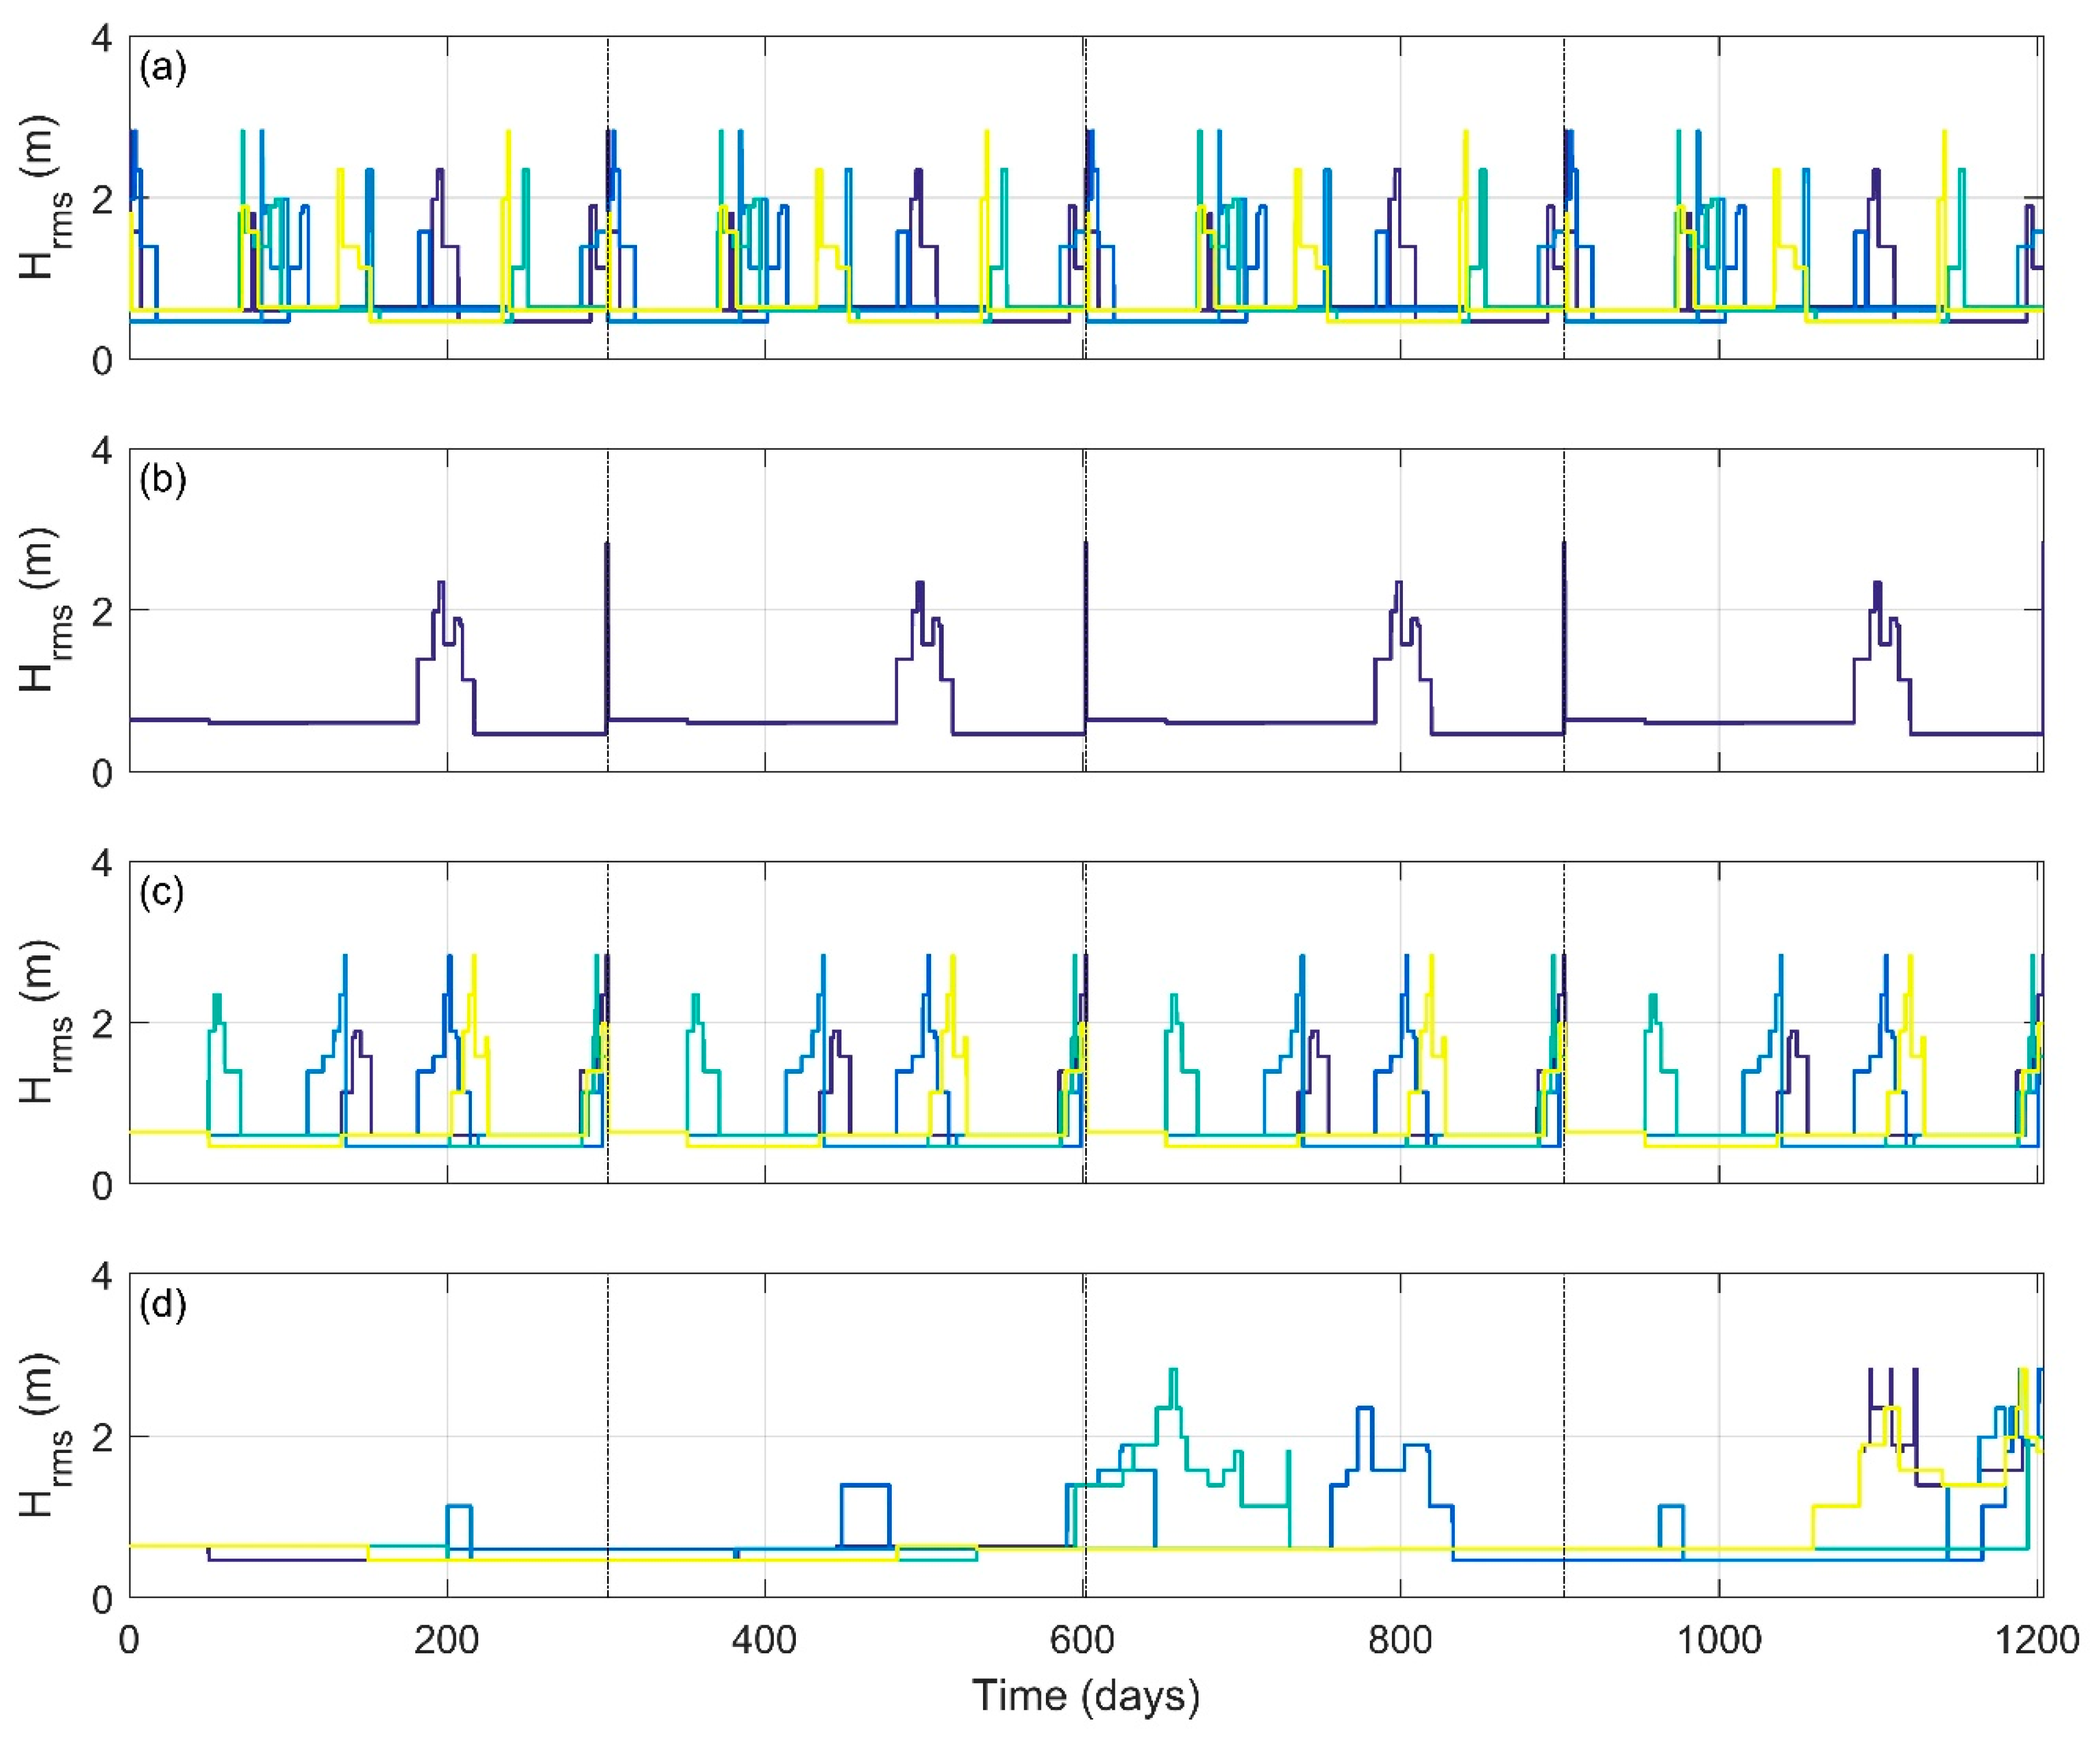Click the teal peak near day 650 in panel (d)
This screenshot has height=1737, width=2100.
click(1173, 1371)
